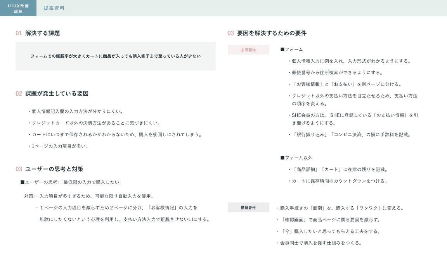Click the ユーザーの思考と対策 heading
Viewport: 447px width, 271px height.
click(x=54, y=169)
